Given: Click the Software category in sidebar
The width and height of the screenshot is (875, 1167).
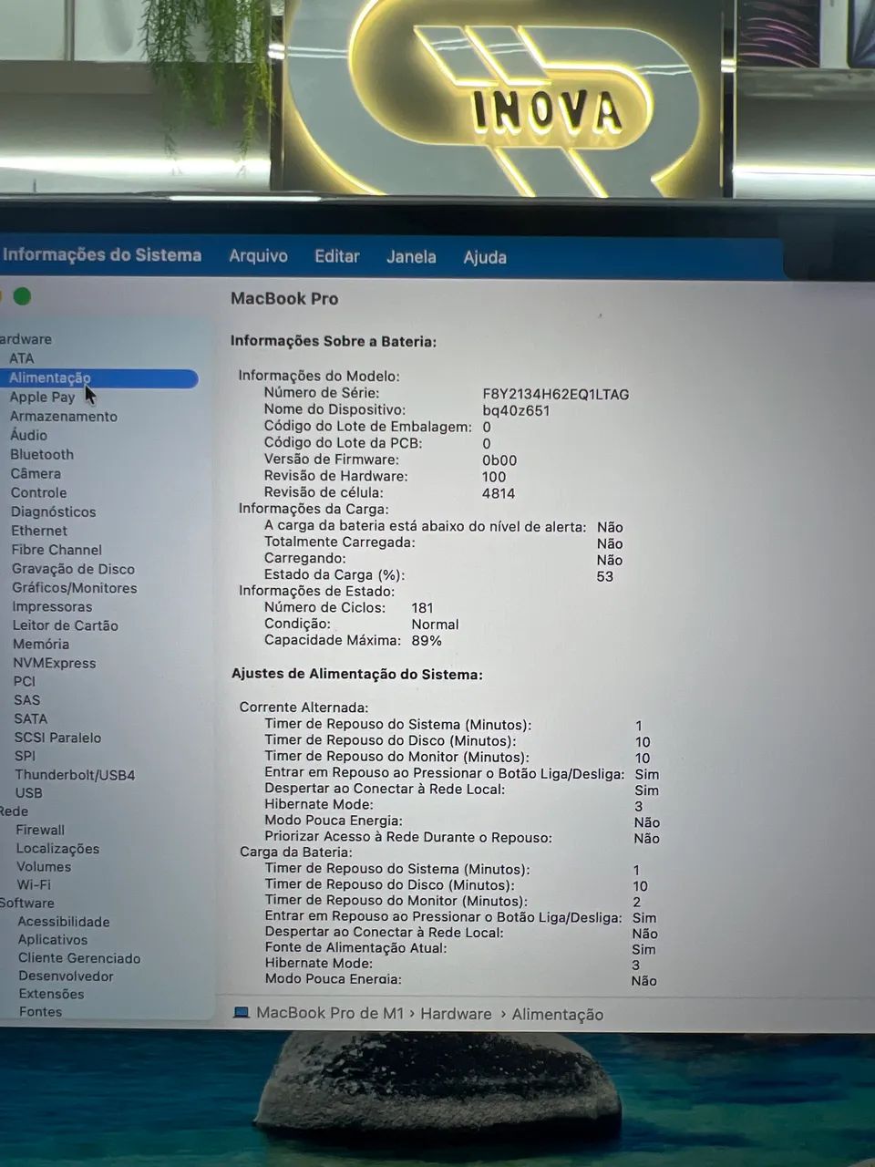Looking at the screenshot, I should [27, 903].
